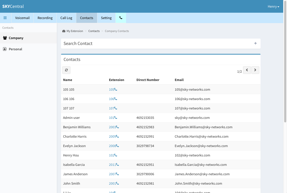The height and width of the screenshot is (193, 287).
Task: Open the Recording tab
Action: coord(45,18)
